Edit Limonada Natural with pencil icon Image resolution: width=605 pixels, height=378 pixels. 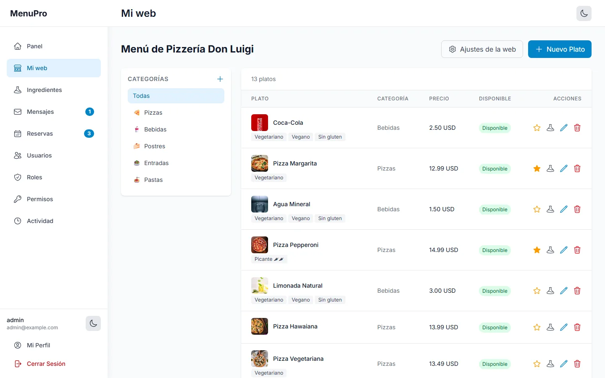click(564, 291)
